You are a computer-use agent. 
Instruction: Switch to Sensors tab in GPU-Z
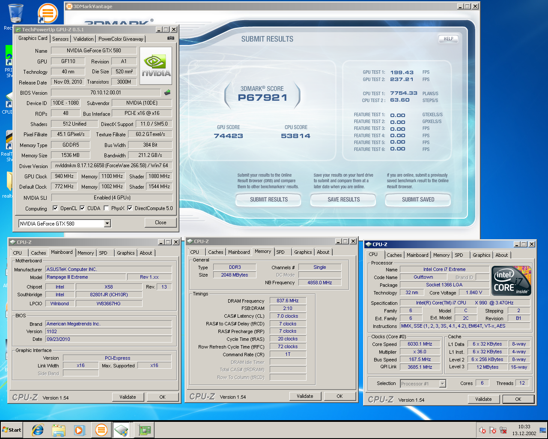coord(60,39)
